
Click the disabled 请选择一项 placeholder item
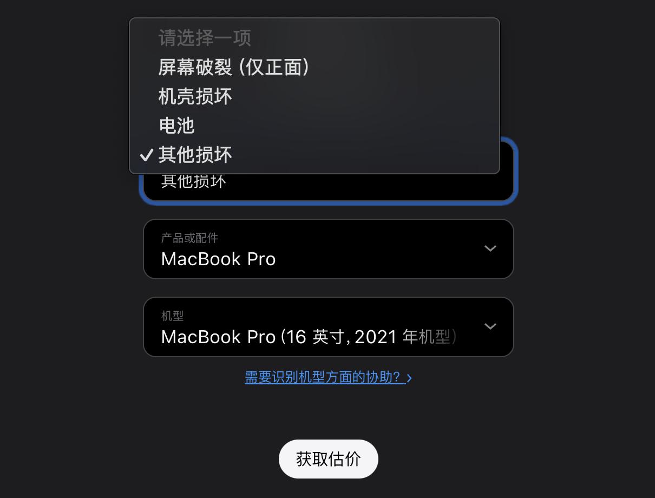(314, 38)
